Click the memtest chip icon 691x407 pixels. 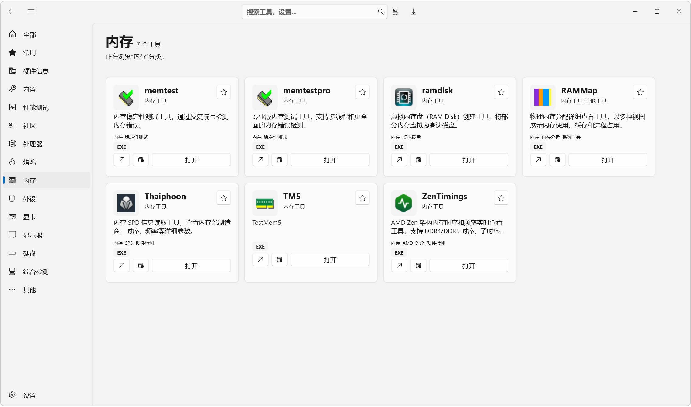pos(126,97)
